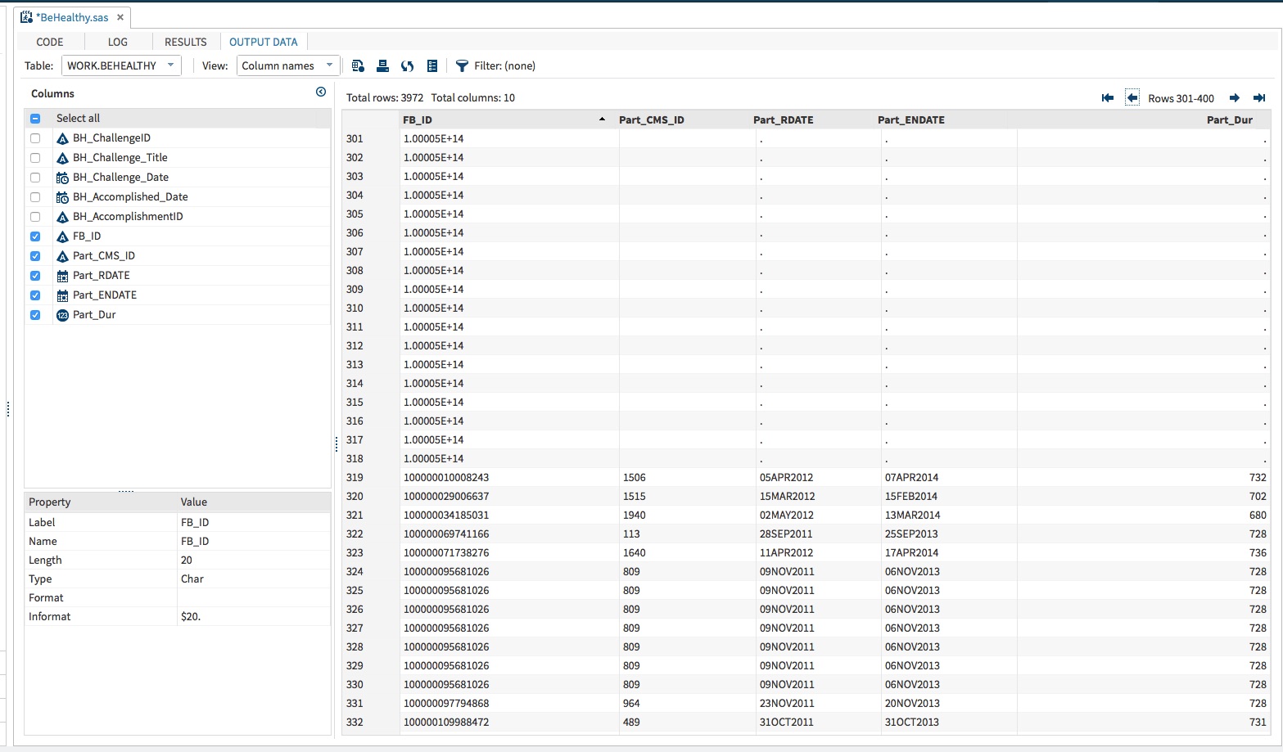Click the refresh table icon
Viewport: 1283px width, 752px height.
(x=407, y=66)
